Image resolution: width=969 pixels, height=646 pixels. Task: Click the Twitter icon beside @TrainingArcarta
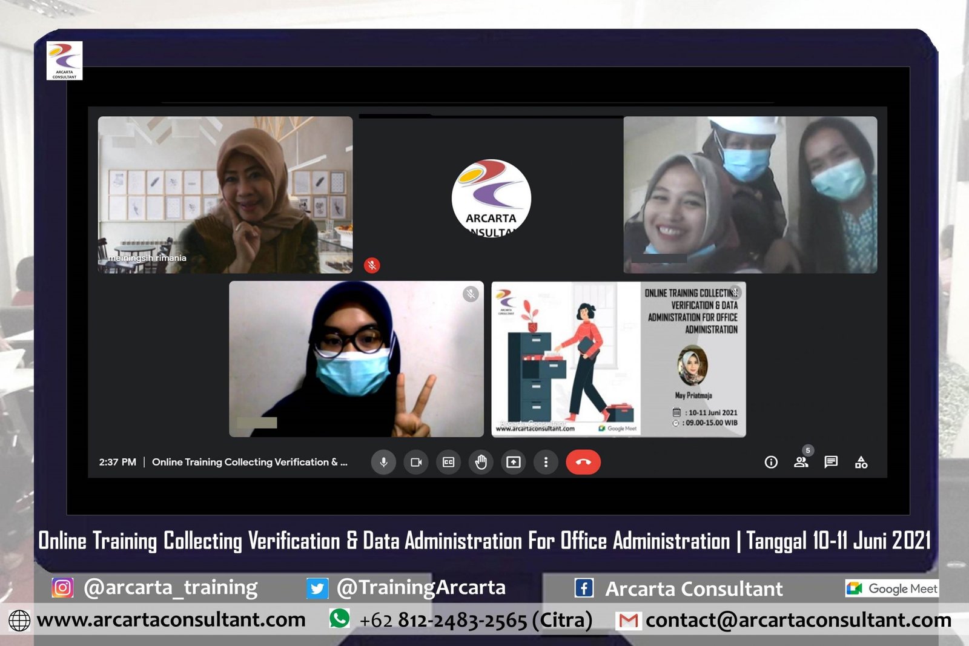(317, 588)
